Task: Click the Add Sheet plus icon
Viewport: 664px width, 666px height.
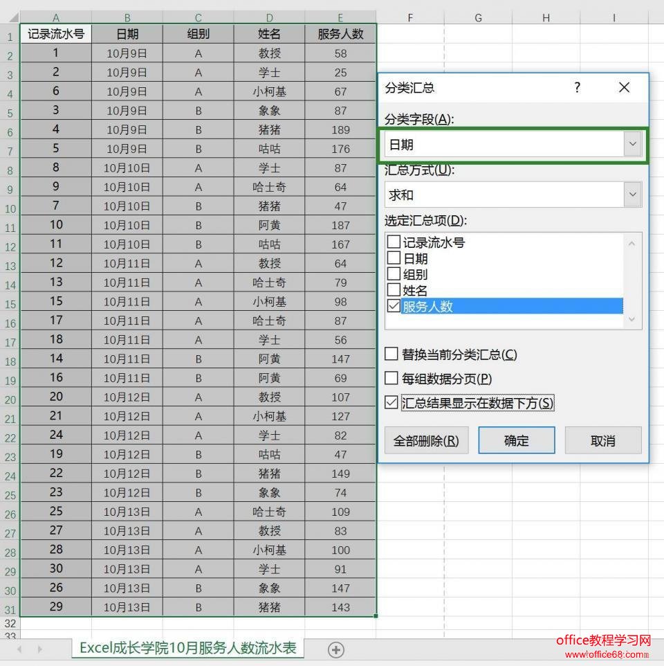Action: [336, 649]
